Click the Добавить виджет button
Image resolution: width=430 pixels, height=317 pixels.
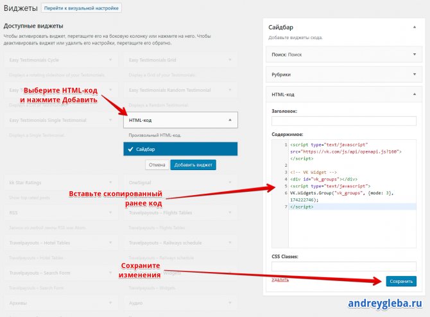(x=193, y=165)
